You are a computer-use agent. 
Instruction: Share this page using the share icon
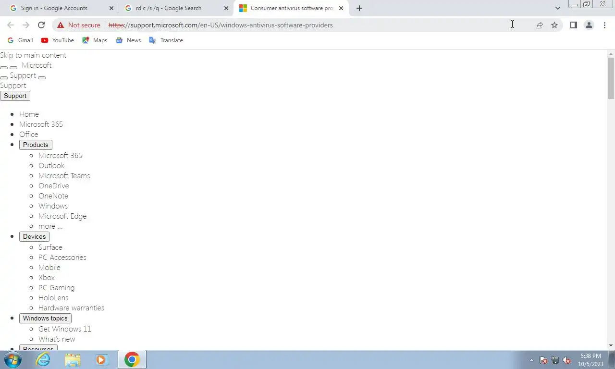pos(539,25)
